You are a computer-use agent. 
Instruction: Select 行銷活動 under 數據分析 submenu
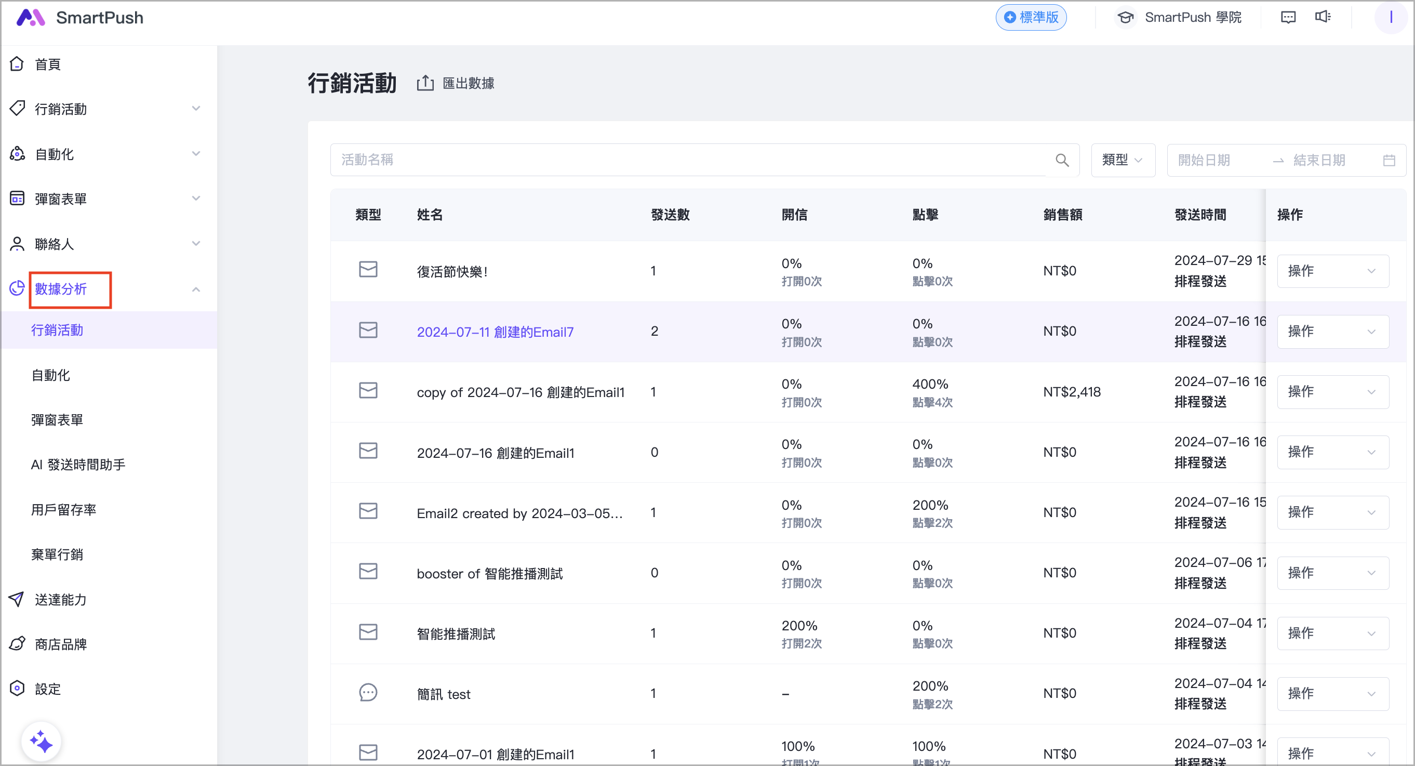pyautogui.click(x=109, y=329)
